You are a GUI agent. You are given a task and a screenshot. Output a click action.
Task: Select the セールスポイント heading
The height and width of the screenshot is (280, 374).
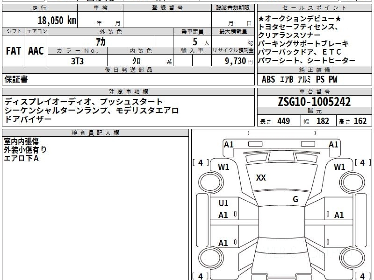tap(315, 8)
